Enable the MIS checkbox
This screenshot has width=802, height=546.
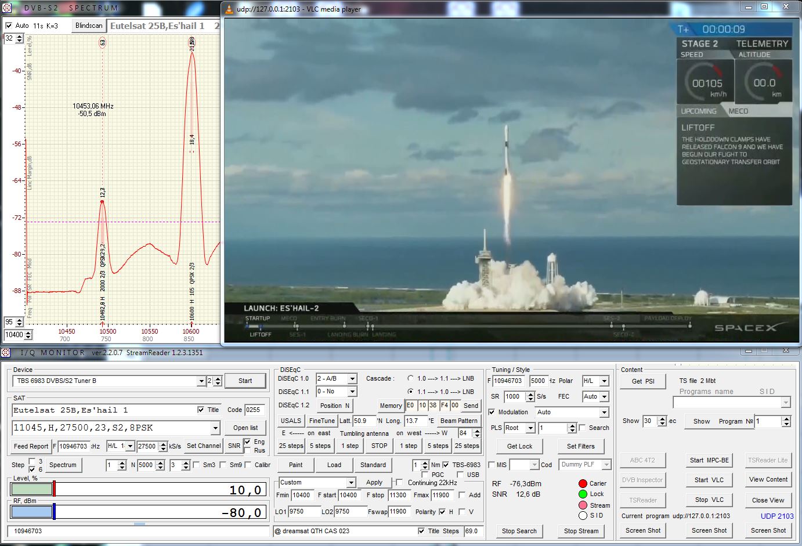click(x=492, y=465)
